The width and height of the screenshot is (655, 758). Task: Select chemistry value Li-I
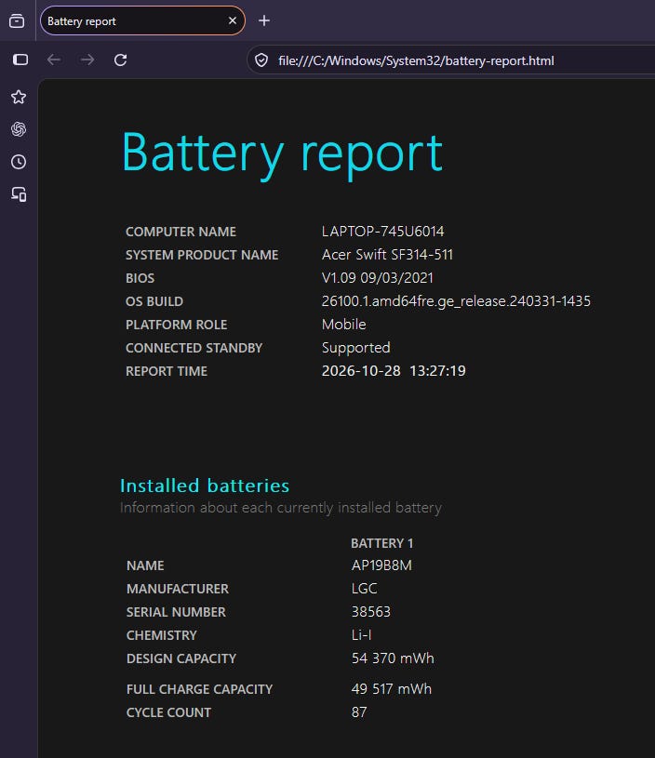tap(361, 635)
